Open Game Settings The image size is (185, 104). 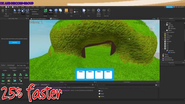point(99,12)
